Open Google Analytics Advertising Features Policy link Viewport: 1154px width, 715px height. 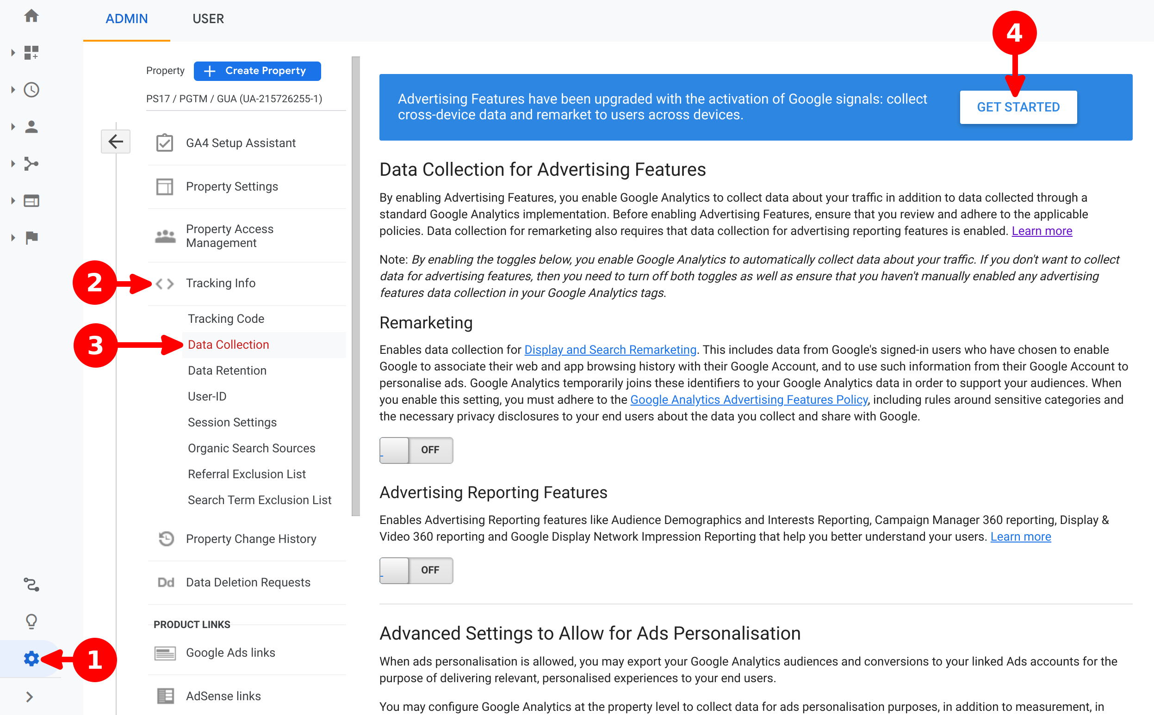click(749, 400)
